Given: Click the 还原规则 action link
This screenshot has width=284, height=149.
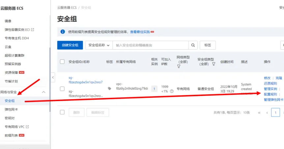Looking at the screenshot, I should tap(270, 83).
